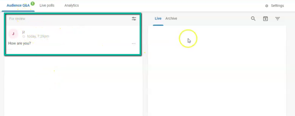Select the Live questions tab
The height and width of the screenshot is (116, 295).
158,18
